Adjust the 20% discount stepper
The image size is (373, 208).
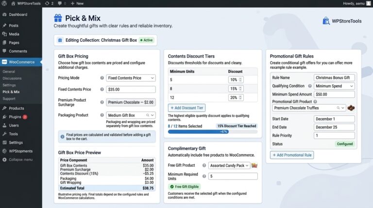pos(240,97)
